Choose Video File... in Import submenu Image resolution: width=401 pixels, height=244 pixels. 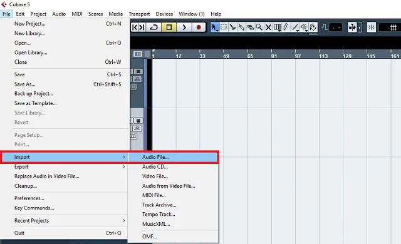(173, 176)
